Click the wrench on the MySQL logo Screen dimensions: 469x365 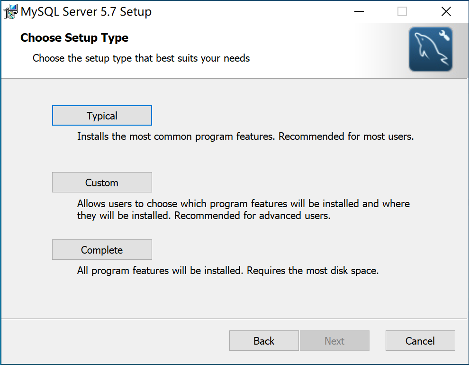click(x=444, y=36)
